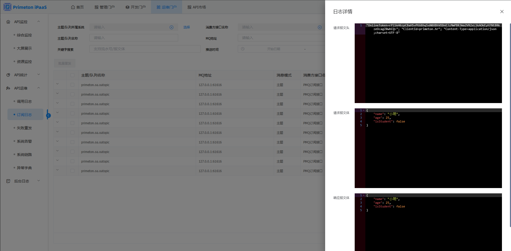The height and width of the screenshot is (251, 511).
Task: Check the first primeton.oa.oatopic row checkbox
Action: coord(72,85)
